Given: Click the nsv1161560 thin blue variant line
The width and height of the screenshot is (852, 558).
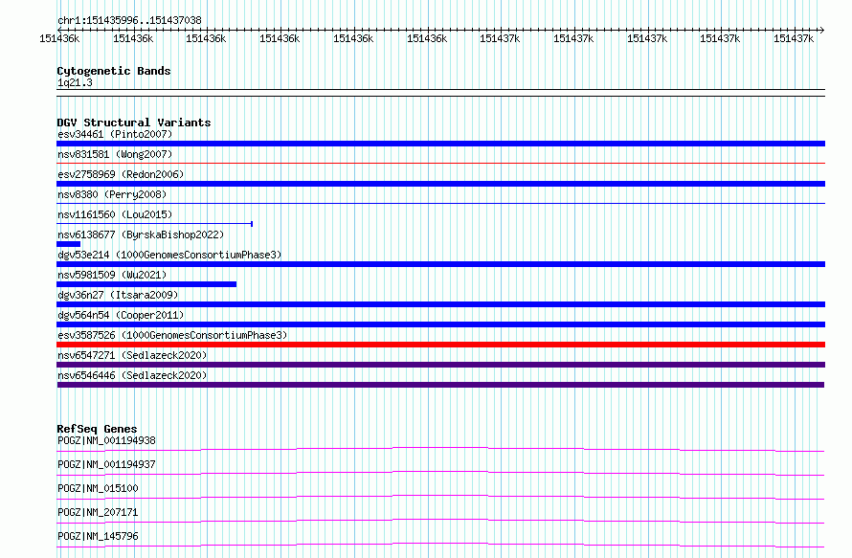Looking at the screenshot, I should [155, 223].
